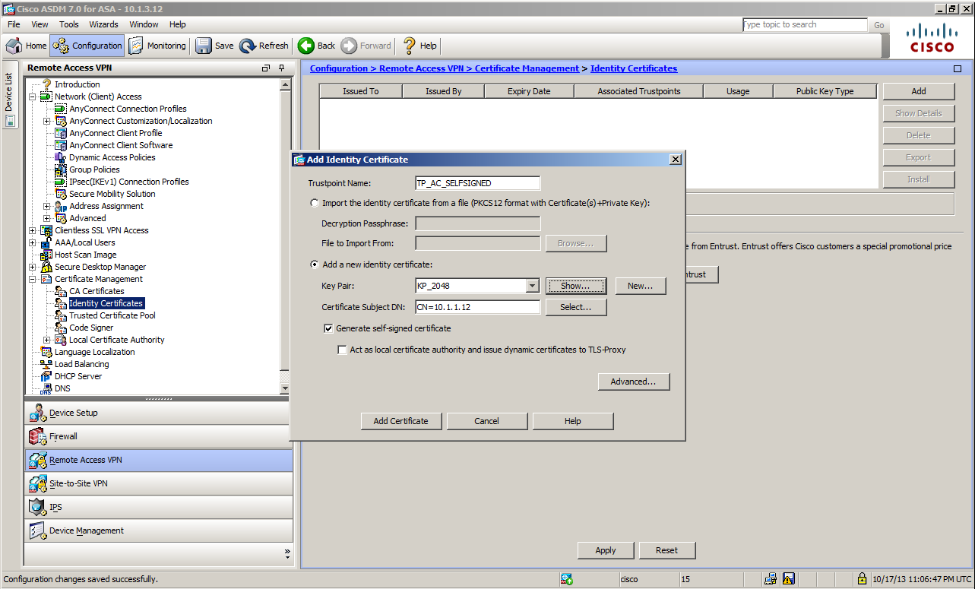975x589 pixels.
Task: Open DHCP Server tree item
Action: [78, 376]
